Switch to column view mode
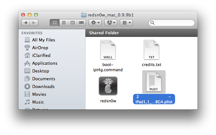Screen dimensions: 216x135 [x=72, y=23]
